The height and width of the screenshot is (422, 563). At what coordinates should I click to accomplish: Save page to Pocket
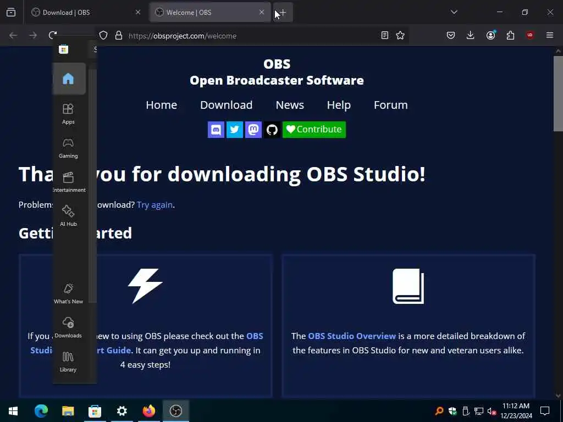point(451,35)
